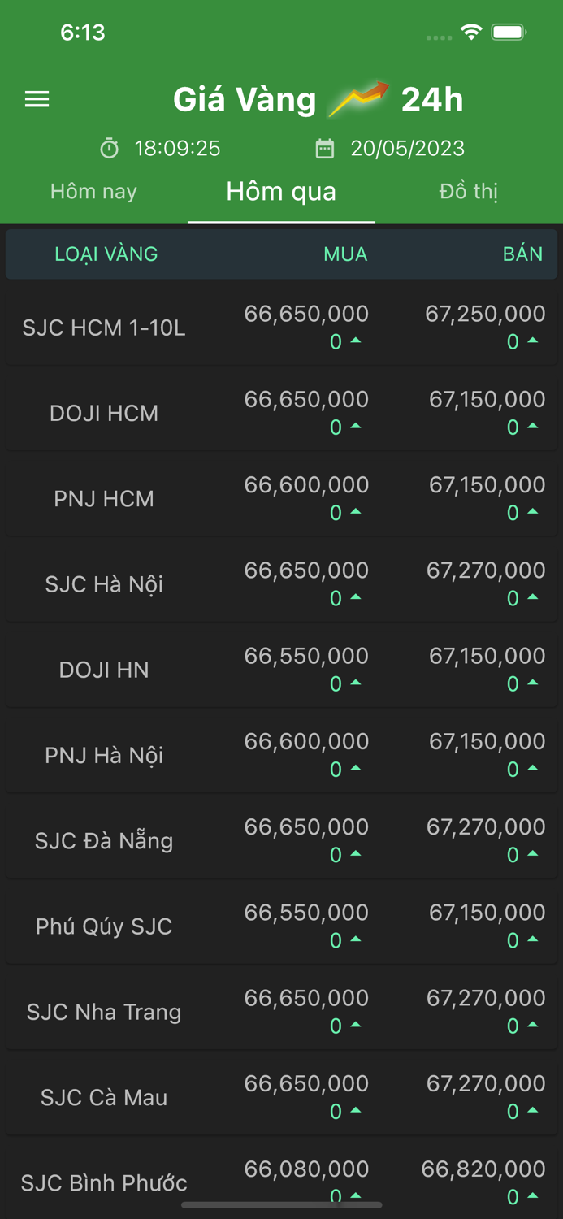Tap the chart emoji in the Giá Vàng title
563x1219 pixels.
pos(360,98)
